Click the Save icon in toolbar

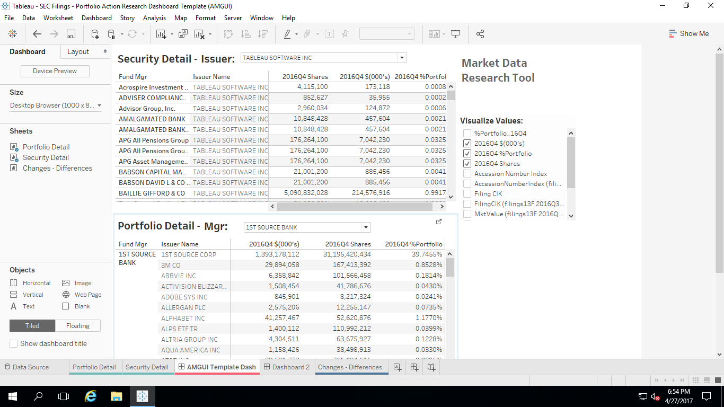(x=70, y=34)
